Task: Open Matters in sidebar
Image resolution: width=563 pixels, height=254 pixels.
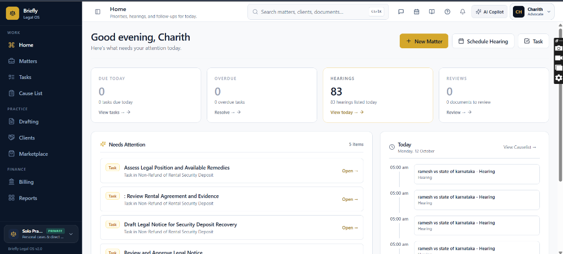Action: coord(41,61)
